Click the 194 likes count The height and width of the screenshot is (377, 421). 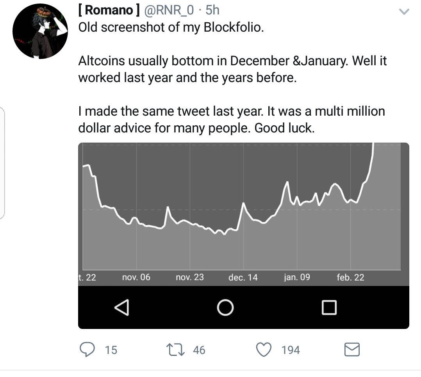(x=291, y=350)
